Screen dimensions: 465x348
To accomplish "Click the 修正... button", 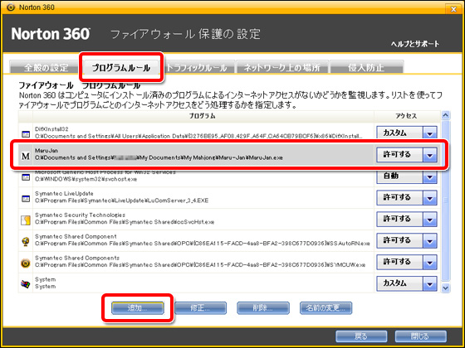I will (x=200, y=308).
